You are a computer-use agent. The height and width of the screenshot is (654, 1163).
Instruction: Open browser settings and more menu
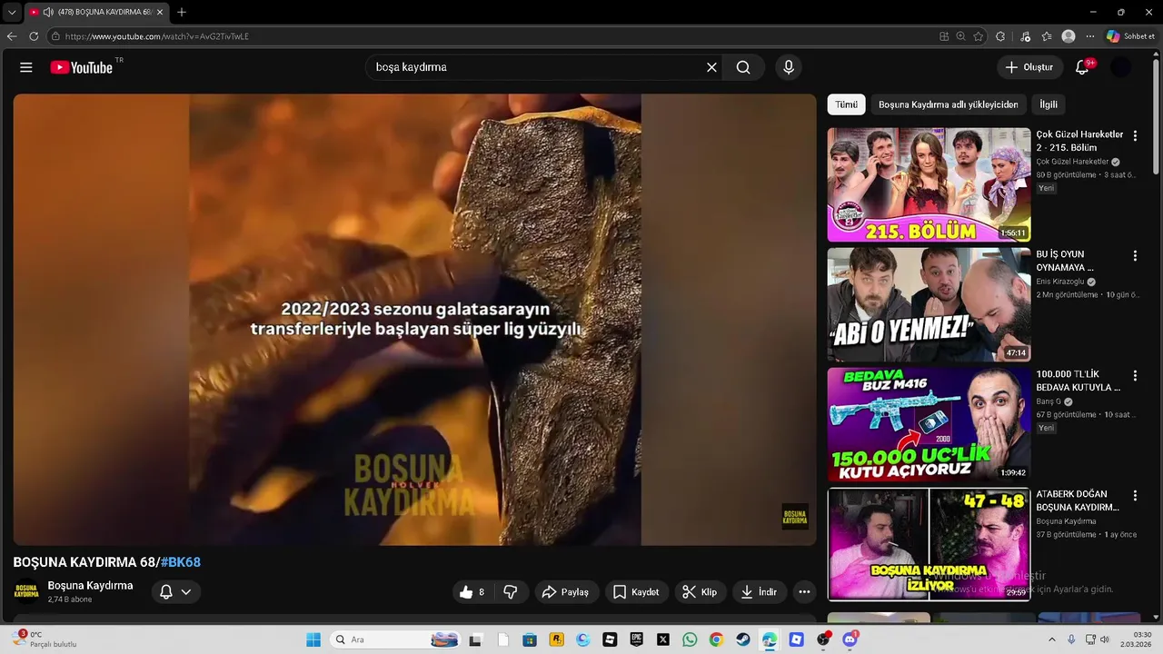[x=1090, y=36]
